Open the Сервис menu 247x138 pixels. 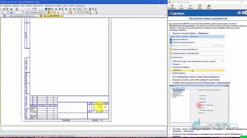[x=59, y=6]
